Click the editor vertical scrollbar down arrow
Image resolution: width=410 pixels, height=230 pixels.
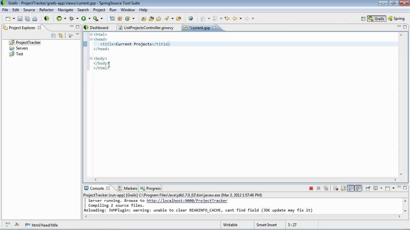(401, 174)
